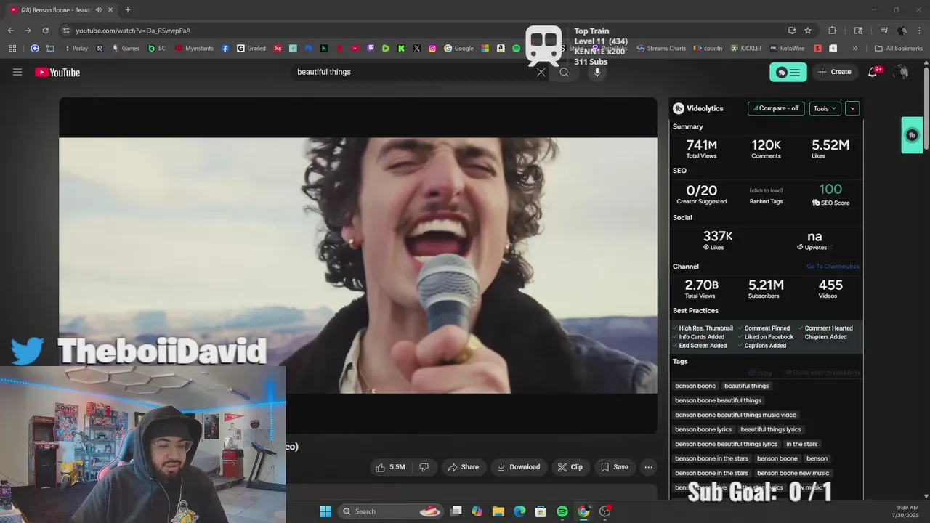The image size is (930, 523).
Task: Open YouTube notifications bell
Action: (873, 72)
